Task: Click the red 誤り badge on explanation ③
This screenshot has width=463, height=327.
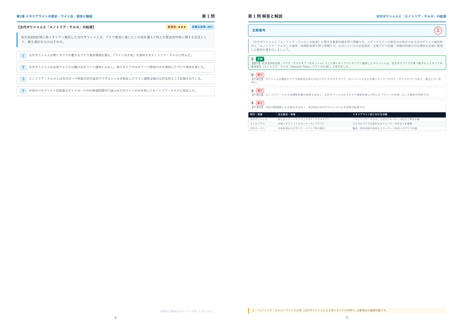Action: click(260, 91)
